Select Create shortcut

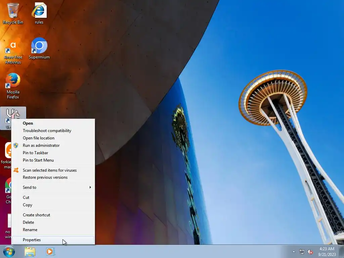pyautogui.click(x=53, y=215)
